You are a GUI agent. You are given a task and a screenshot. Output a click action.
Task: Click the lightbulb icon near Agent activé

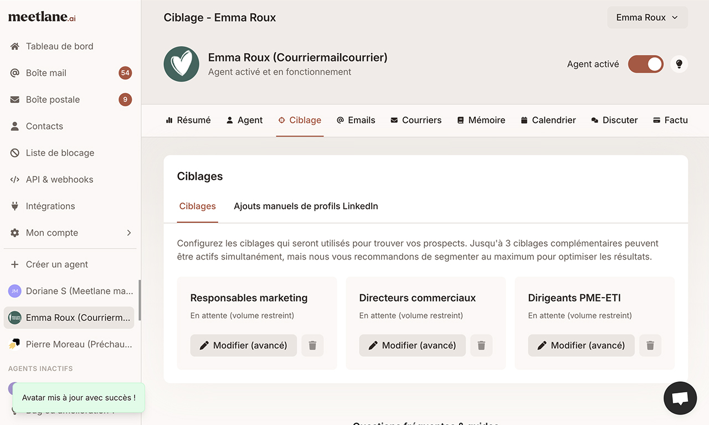click(679, 64)
